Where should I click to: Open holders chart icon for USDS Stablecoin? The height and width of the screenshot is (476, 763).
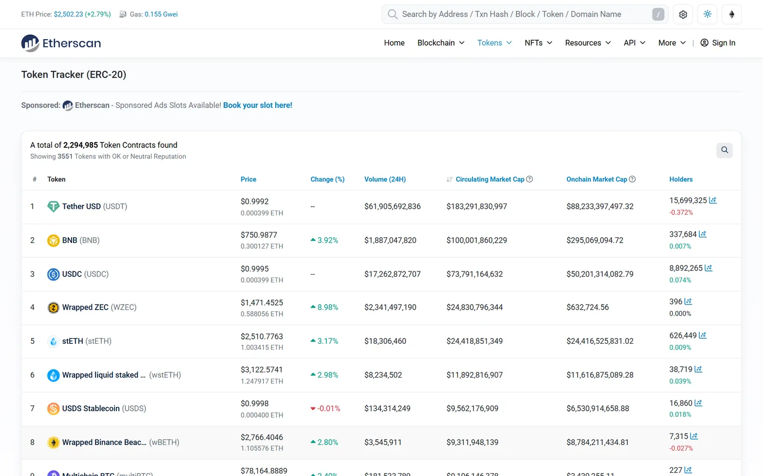coord(698,403)
